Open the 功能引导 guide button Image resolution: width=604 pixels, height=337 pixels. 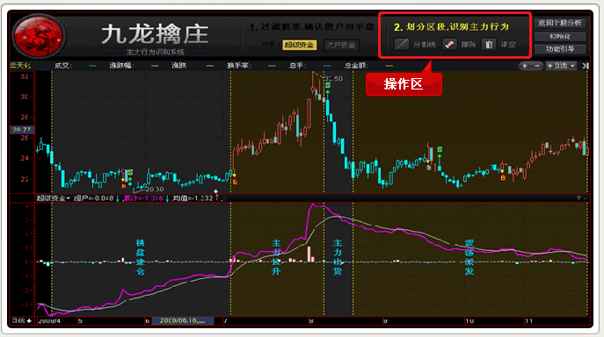coord(560,49)
